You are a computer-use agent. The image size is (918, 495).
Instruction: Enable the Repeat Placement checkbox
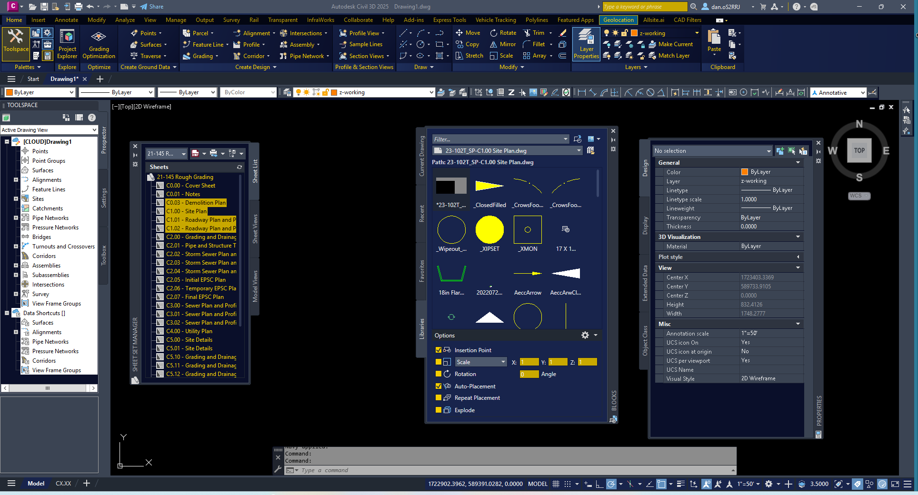pos(439,397)
